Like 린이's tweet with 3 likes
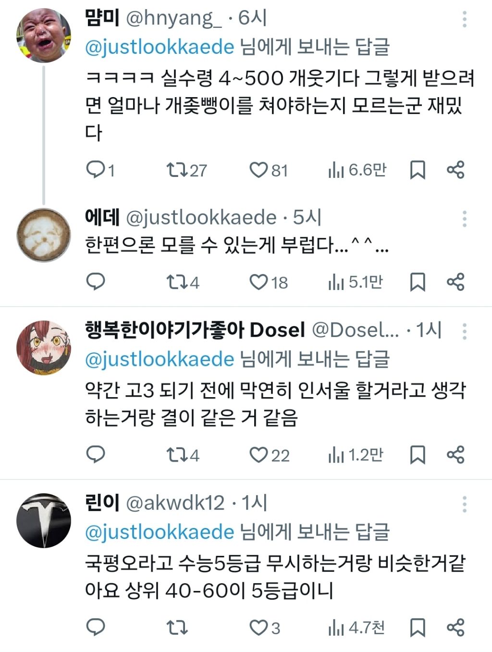Image resolution: width=492 pixels, height=652 pixels. (x=258, y=627)
